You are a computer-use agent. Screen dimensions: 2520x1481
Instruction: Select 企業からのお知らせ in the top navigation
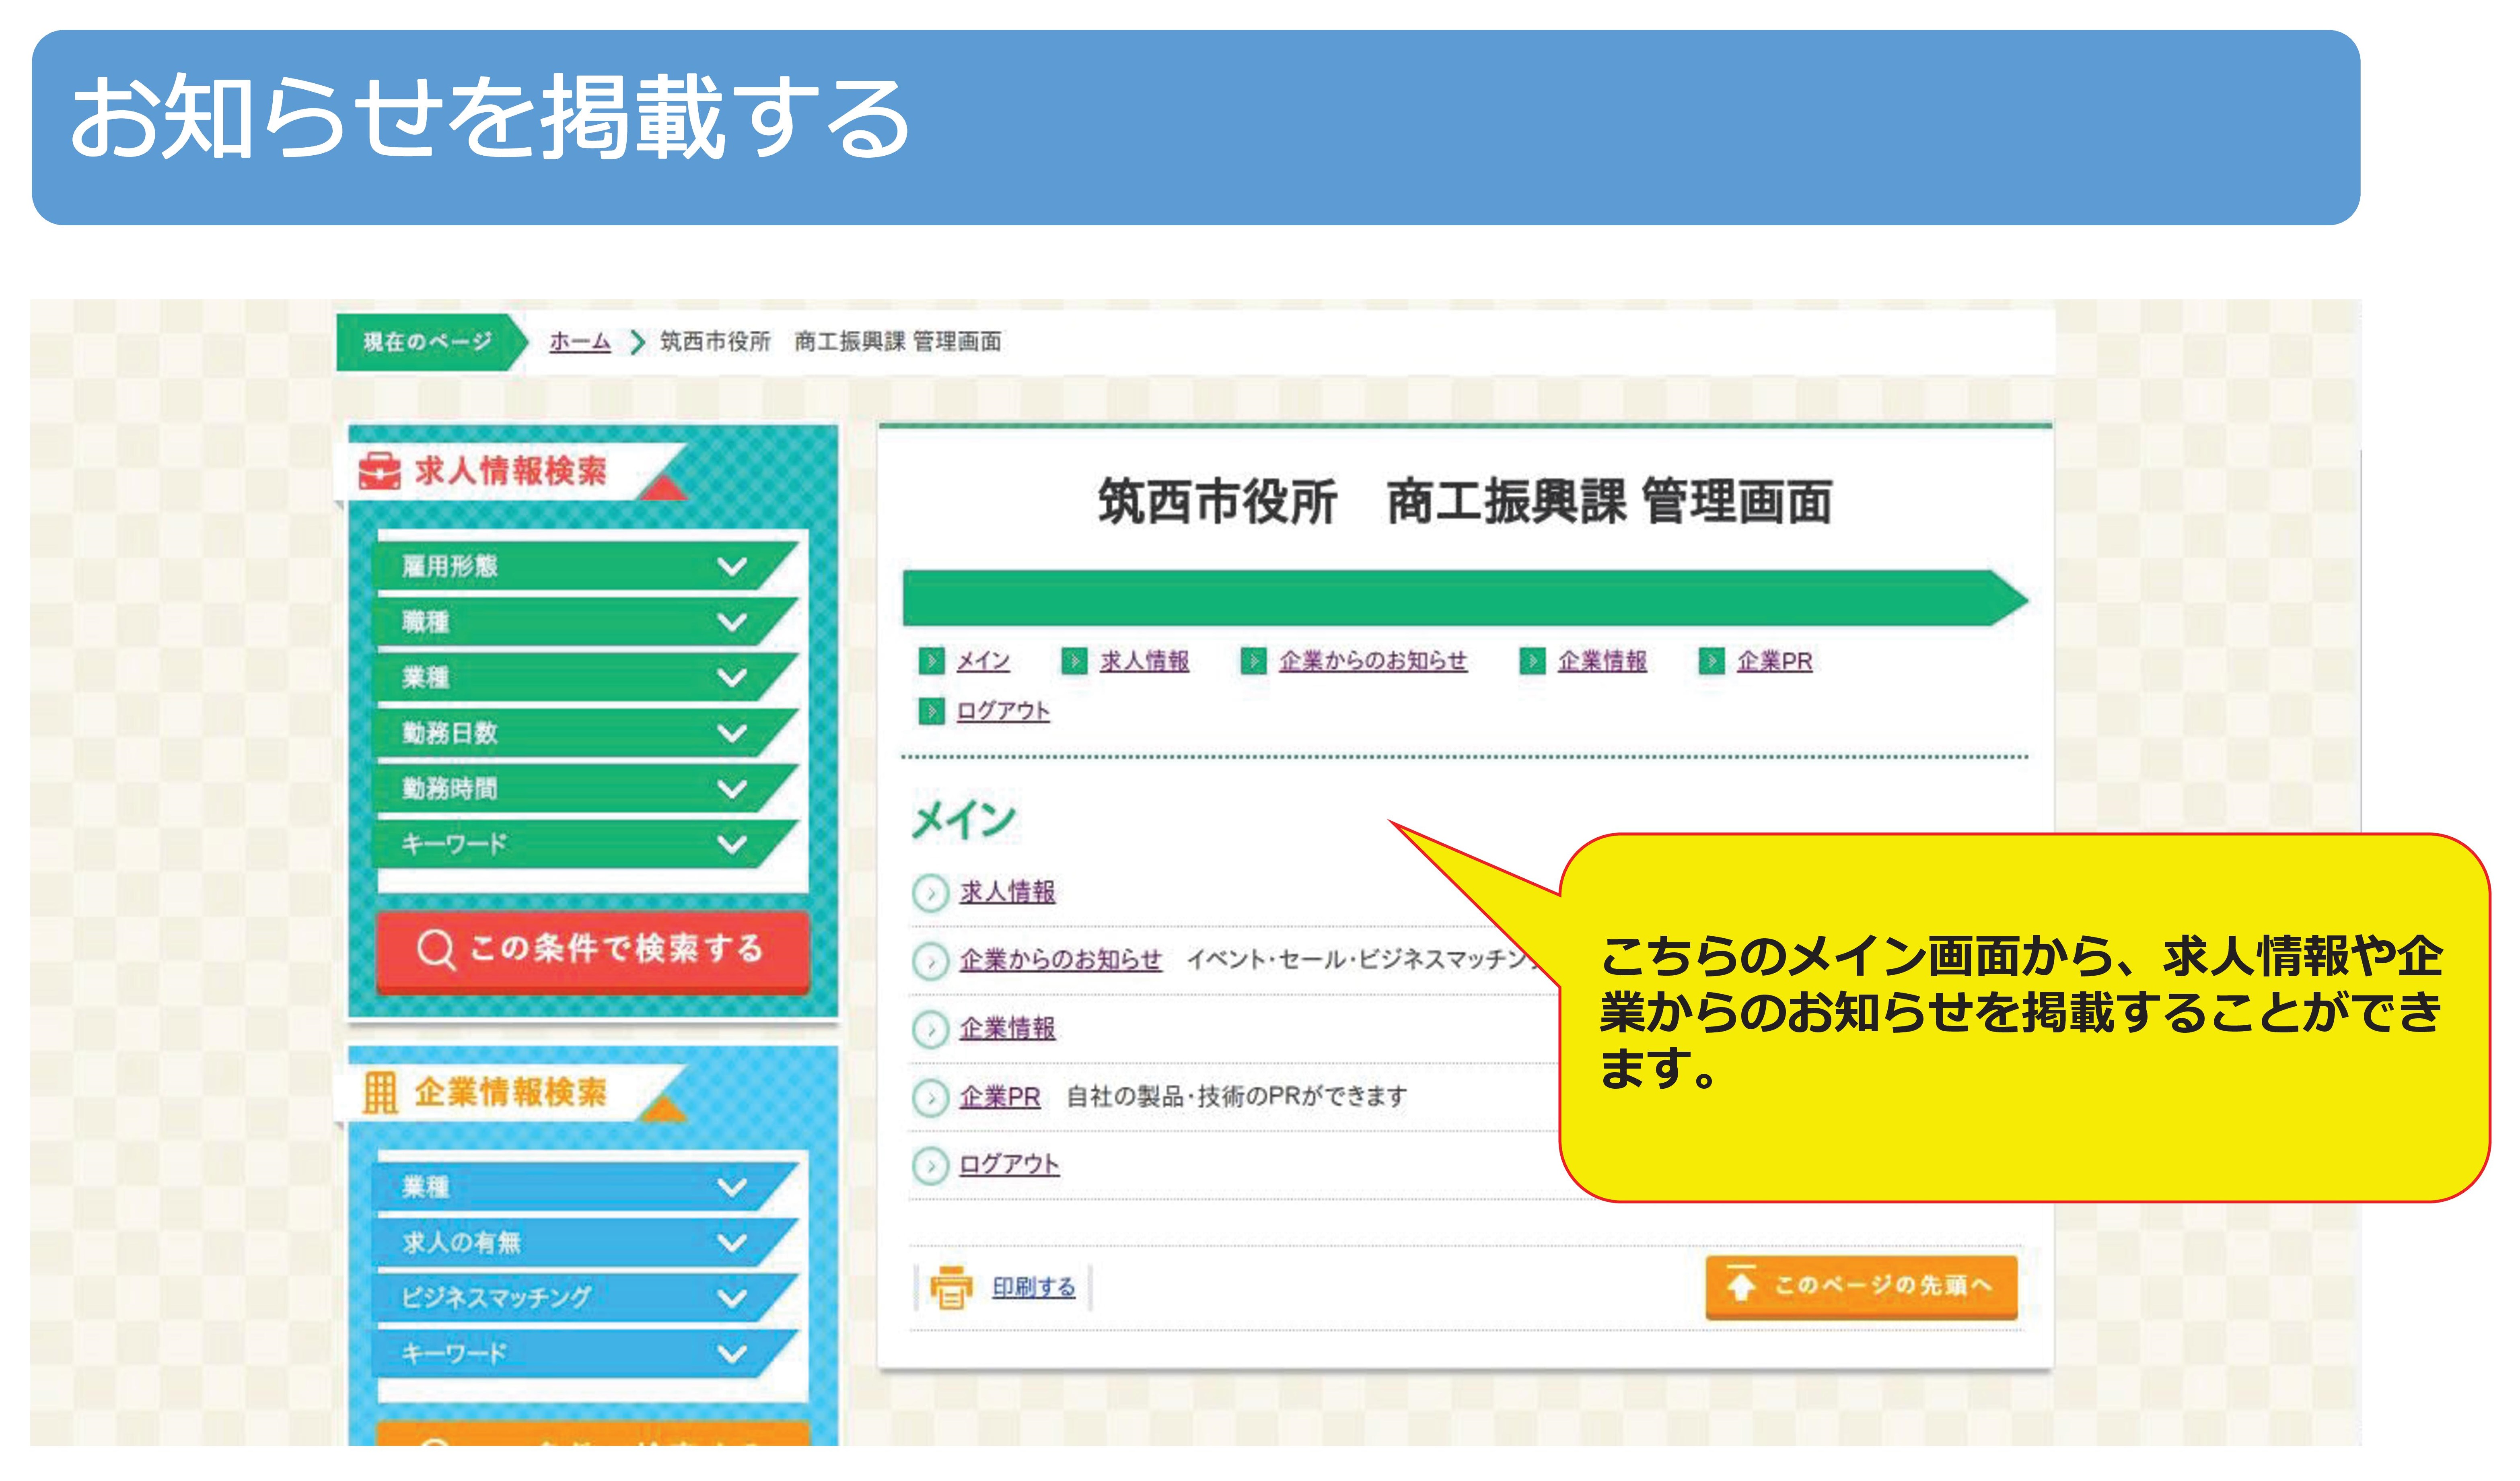(x=1373, y=661)
